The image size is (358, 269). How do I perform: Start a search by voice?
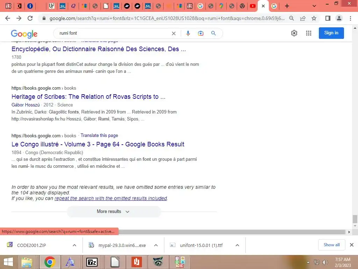pos(188,33)
